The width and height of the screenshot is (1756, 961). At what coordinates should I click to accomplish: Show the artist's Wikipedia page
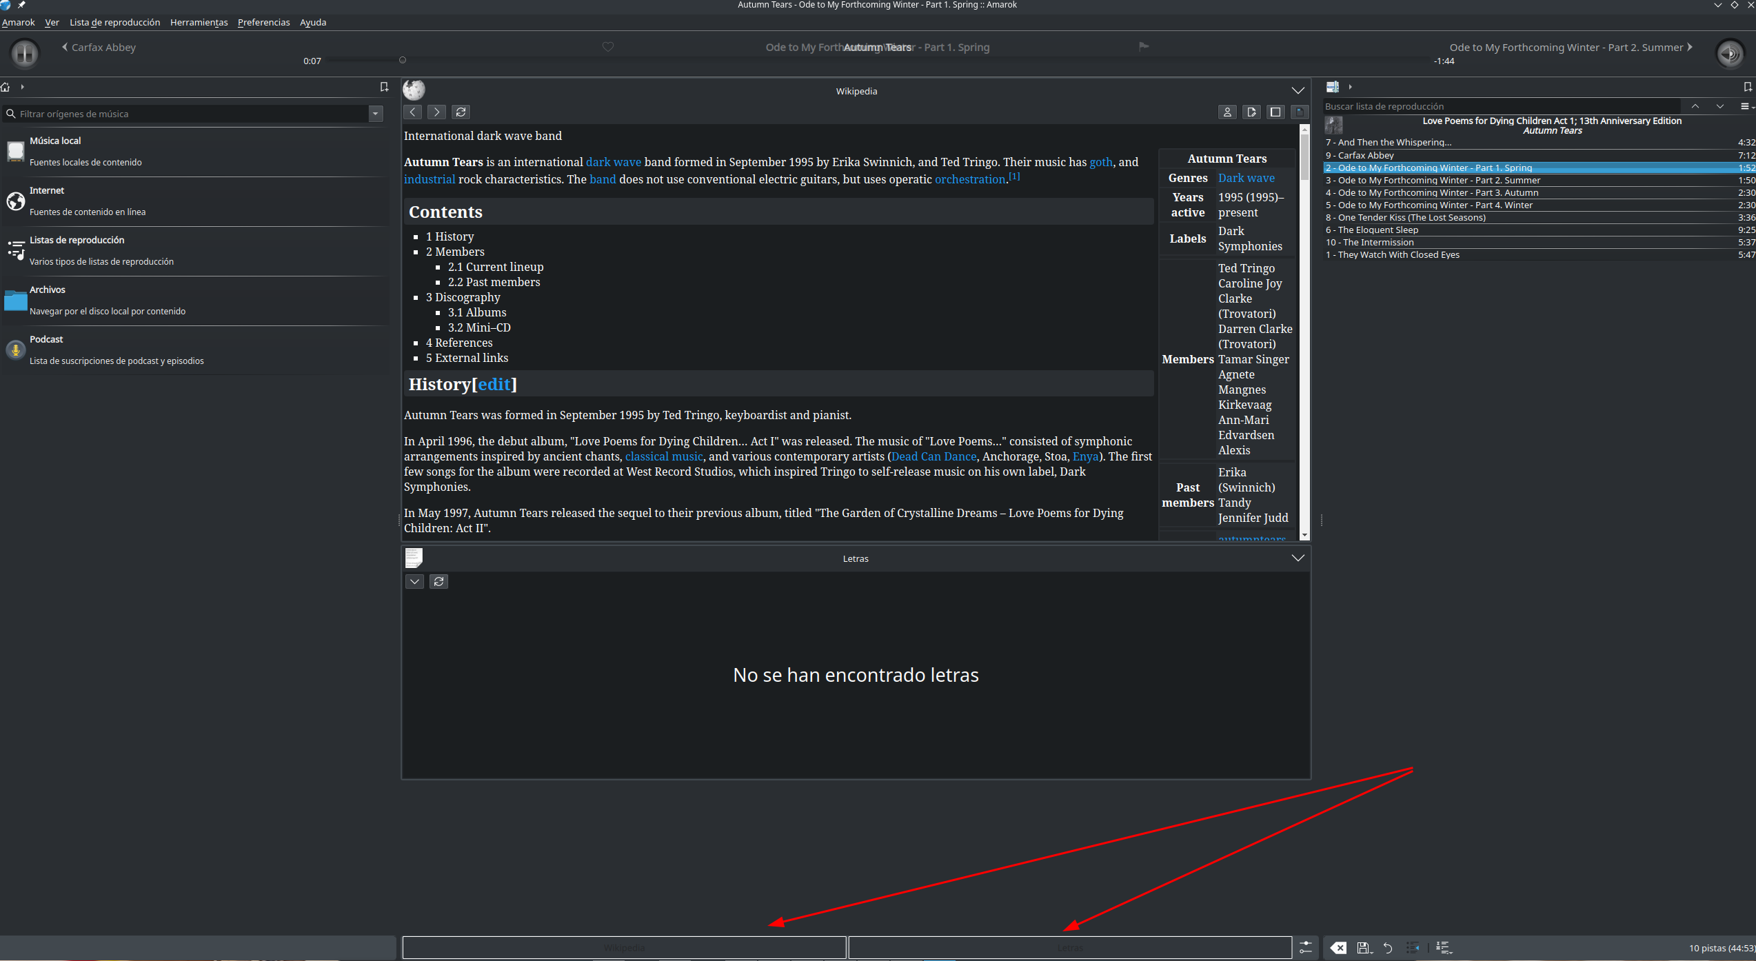1227,112
